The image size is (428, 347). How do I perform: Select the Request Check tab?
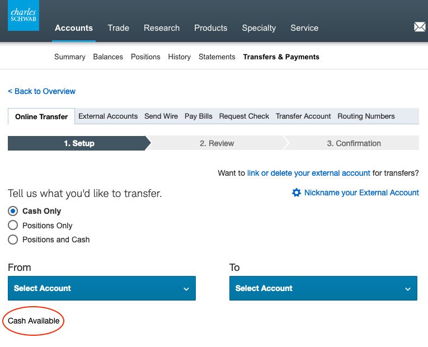click(x=244, y=116)
